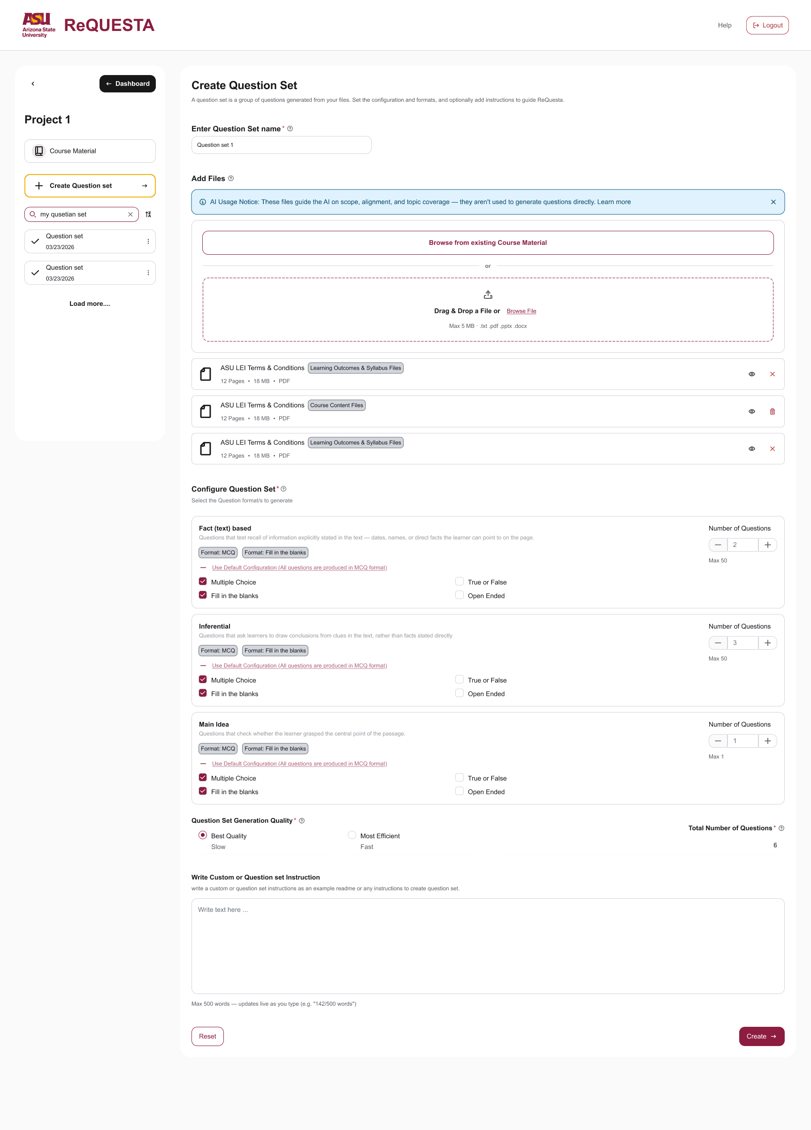The image size is (811, 1130).
Task: Decrease Main Idea number of questions
Action: (718, 742)
